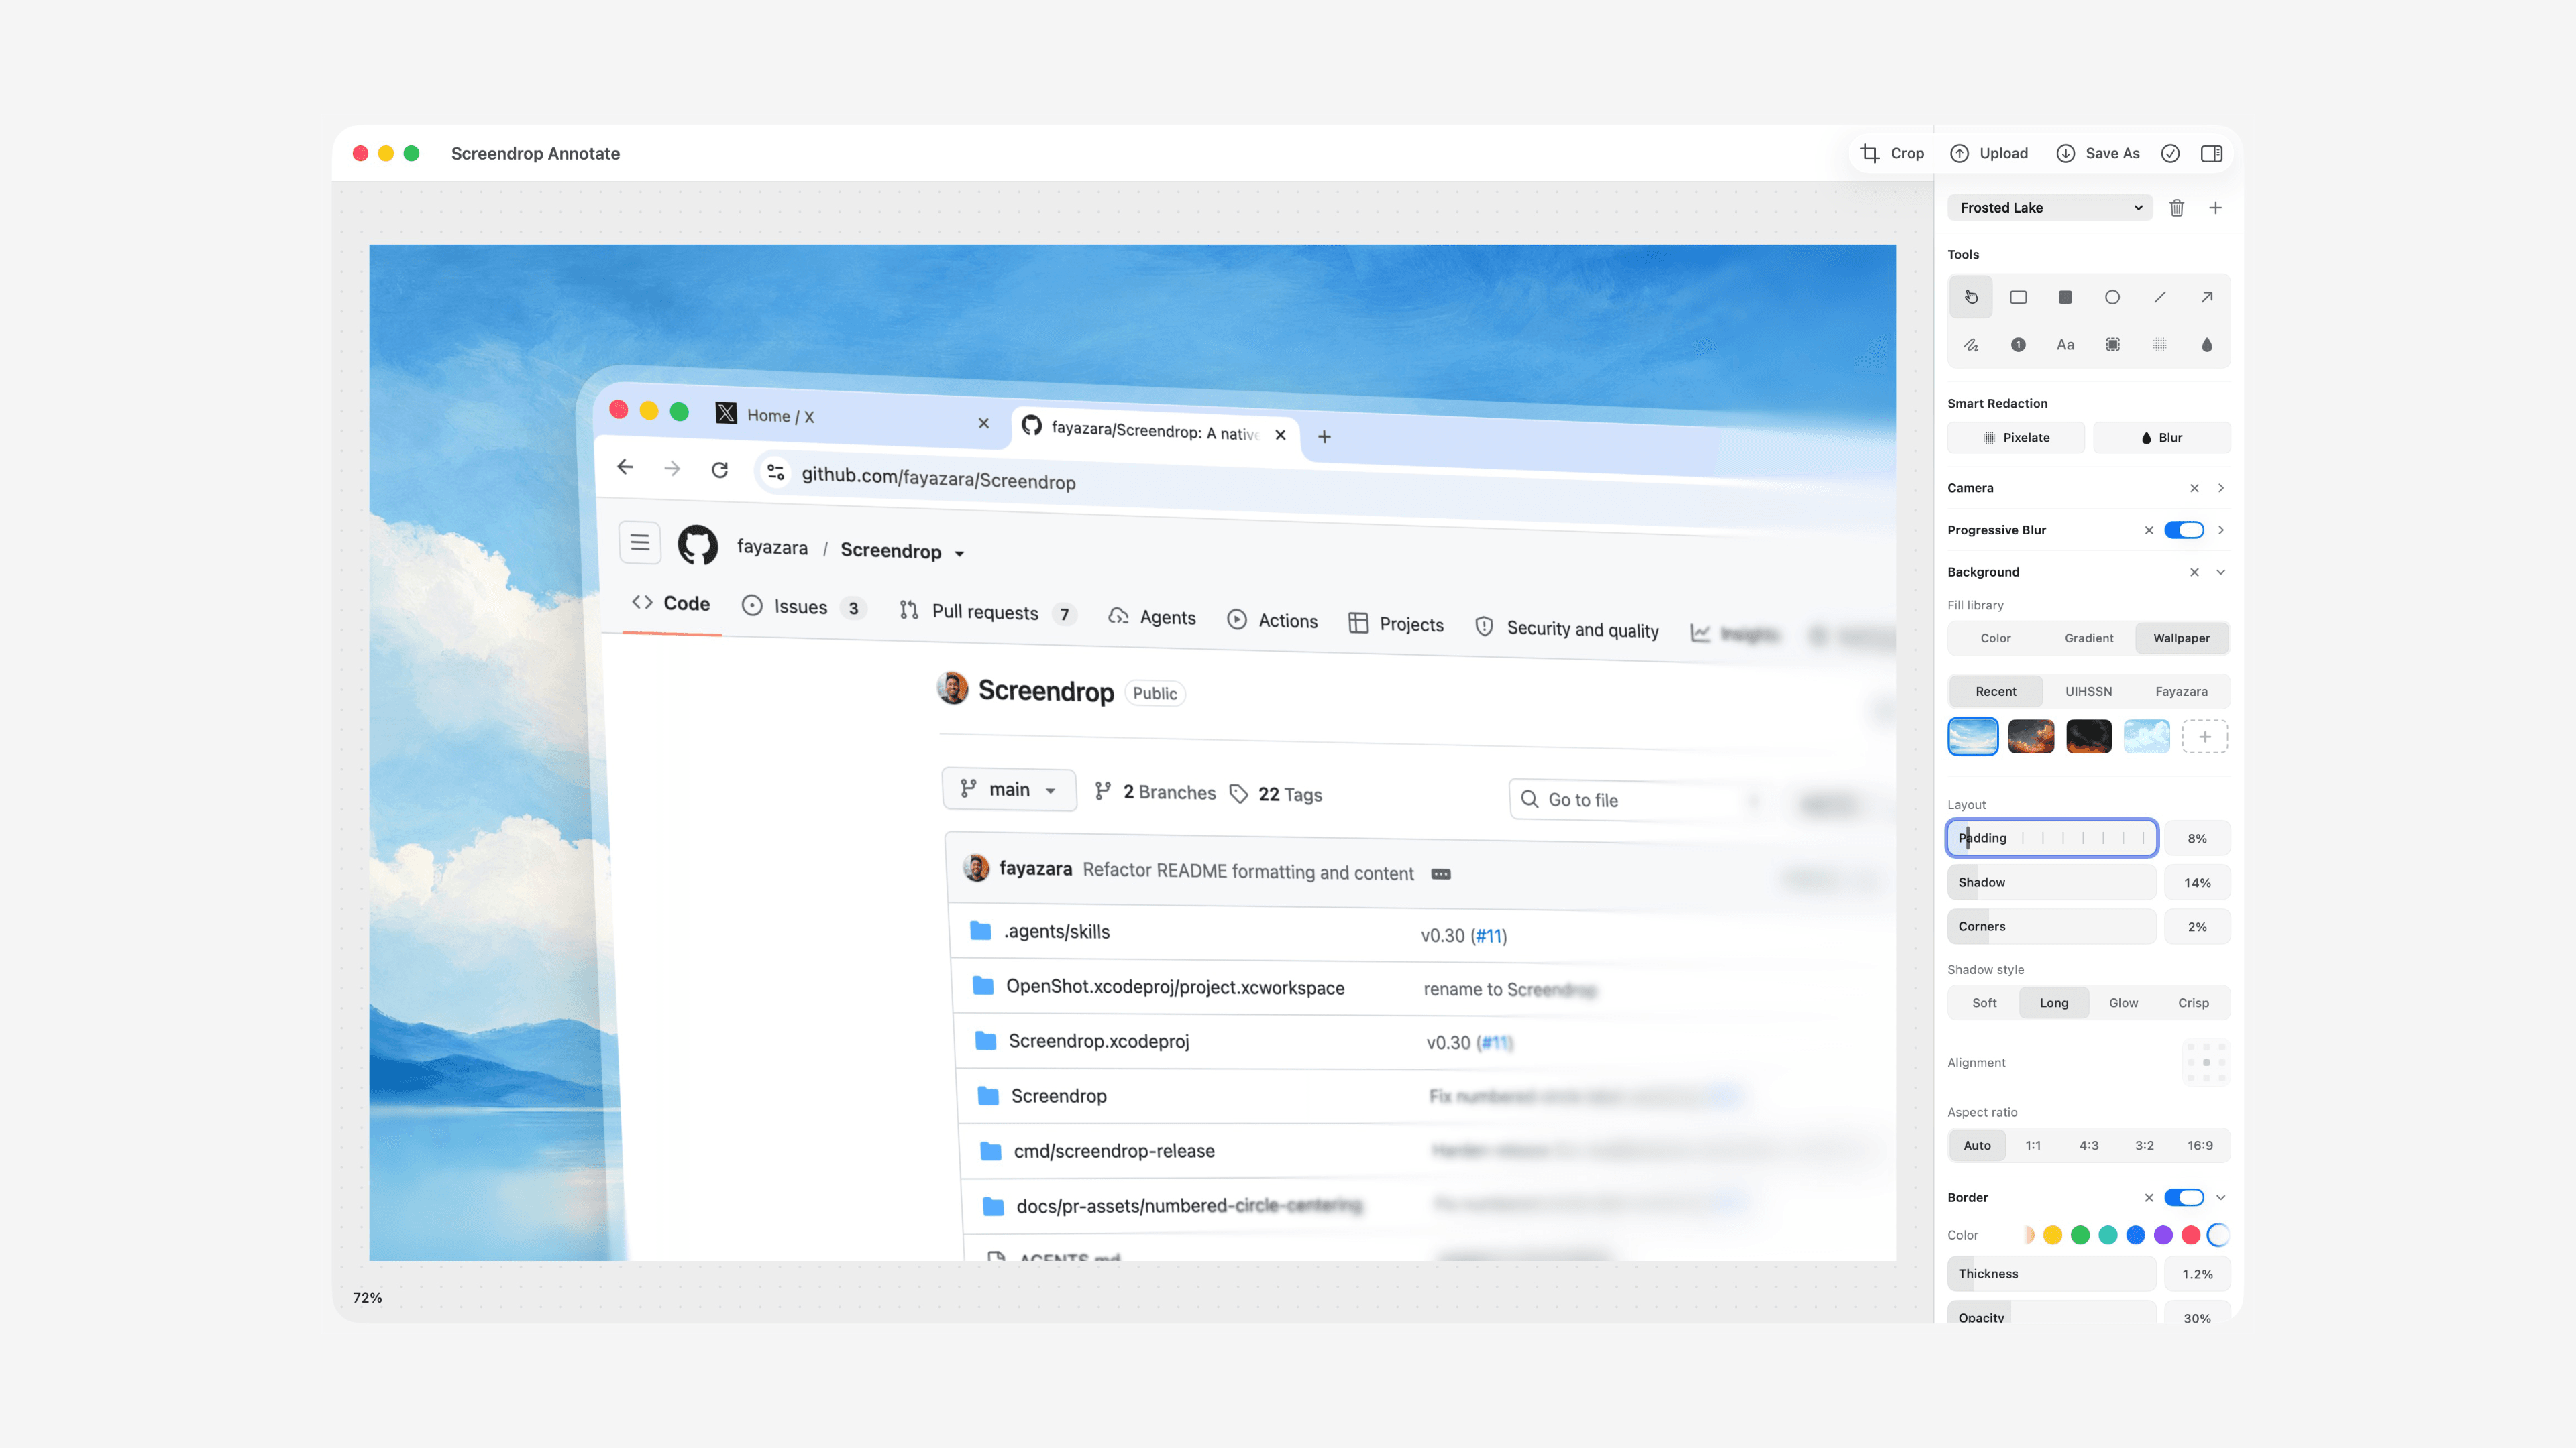Collapse the Background section chevron
The image size is (2576, 1448).
click(x=2221, y=572)
